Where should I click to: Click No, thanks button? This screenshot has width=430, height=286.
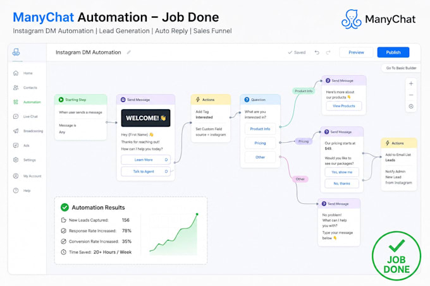tap(341, 183)
